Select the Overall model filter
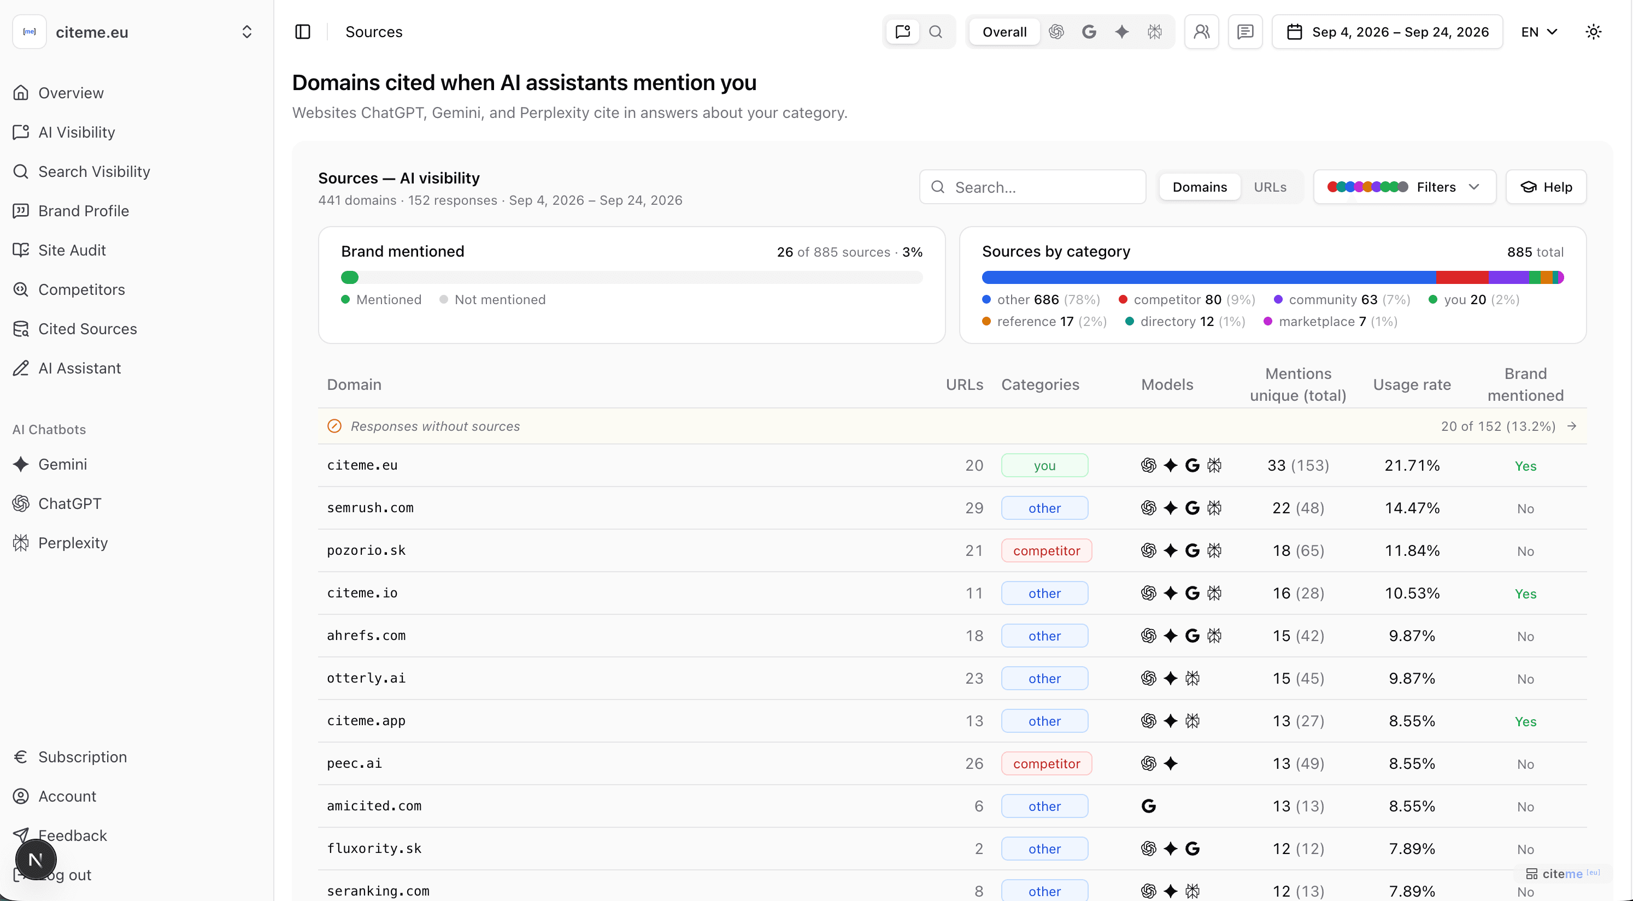The height and width of the screenshot is (901, 1633). 1004,32
